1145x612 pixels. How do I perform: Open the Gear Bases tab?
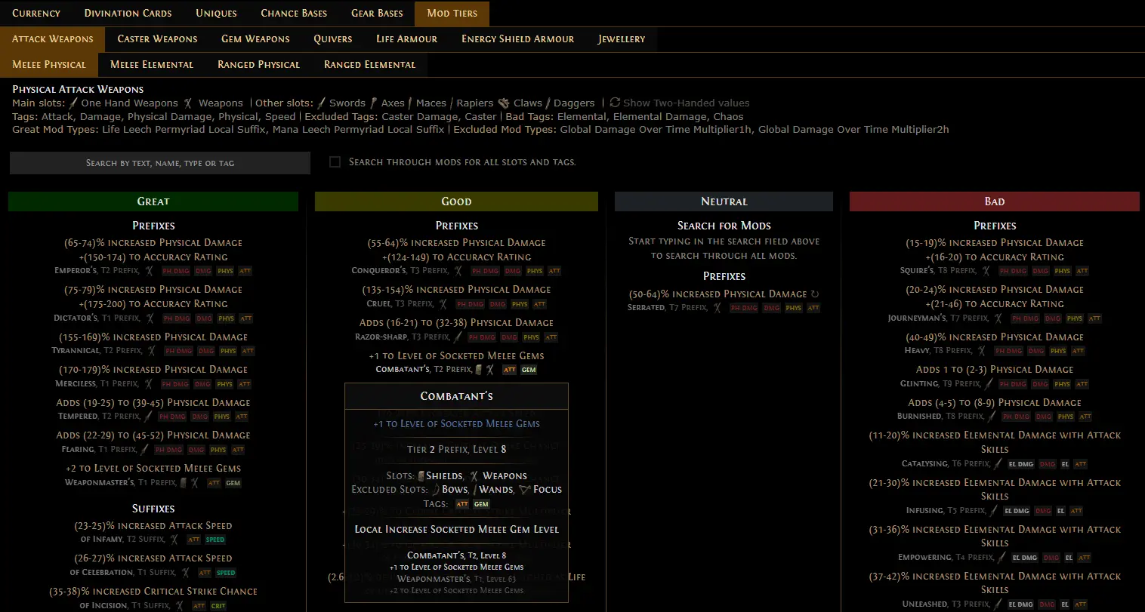click(377, 14)
